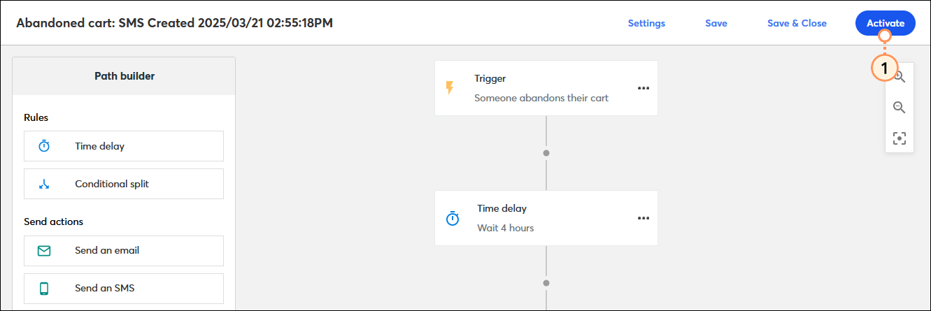Click the zoom out magnifier icon
Viewport: 931px width, 311px height.
click(900, 108)
